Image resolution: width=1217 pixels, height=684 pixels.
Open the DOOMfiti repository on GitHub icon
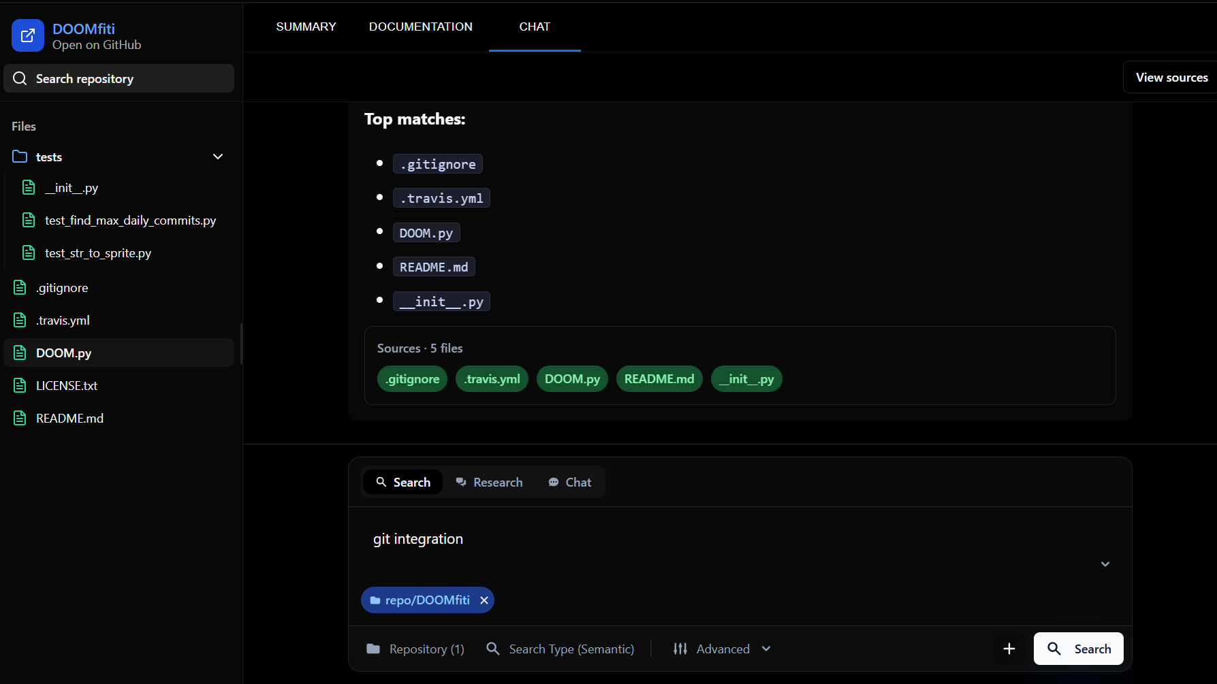click(28, 35)
